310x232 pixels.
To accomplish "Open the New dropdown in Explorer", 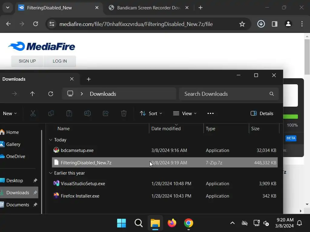I will tap(10, 114).
